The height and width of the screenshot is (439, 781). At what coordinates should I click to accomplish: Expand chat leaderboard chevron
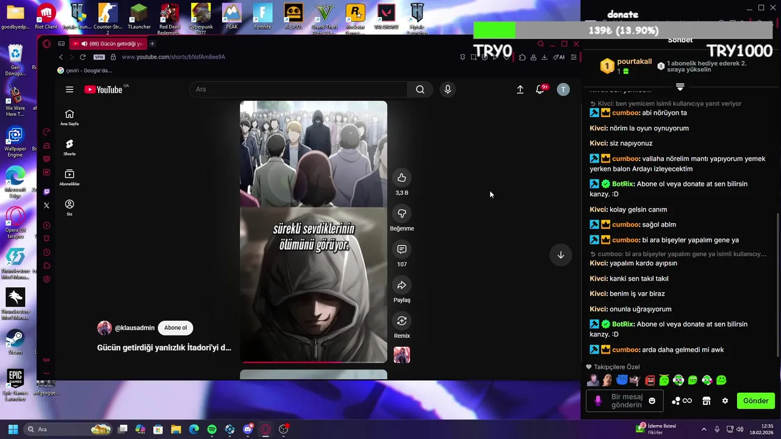point(680,87)
